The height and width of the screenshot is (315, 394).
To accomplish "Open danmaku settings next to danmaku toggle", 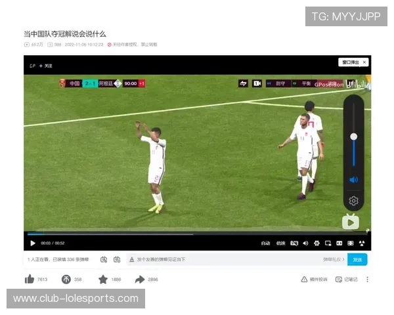I will click(x=117, y=260).
